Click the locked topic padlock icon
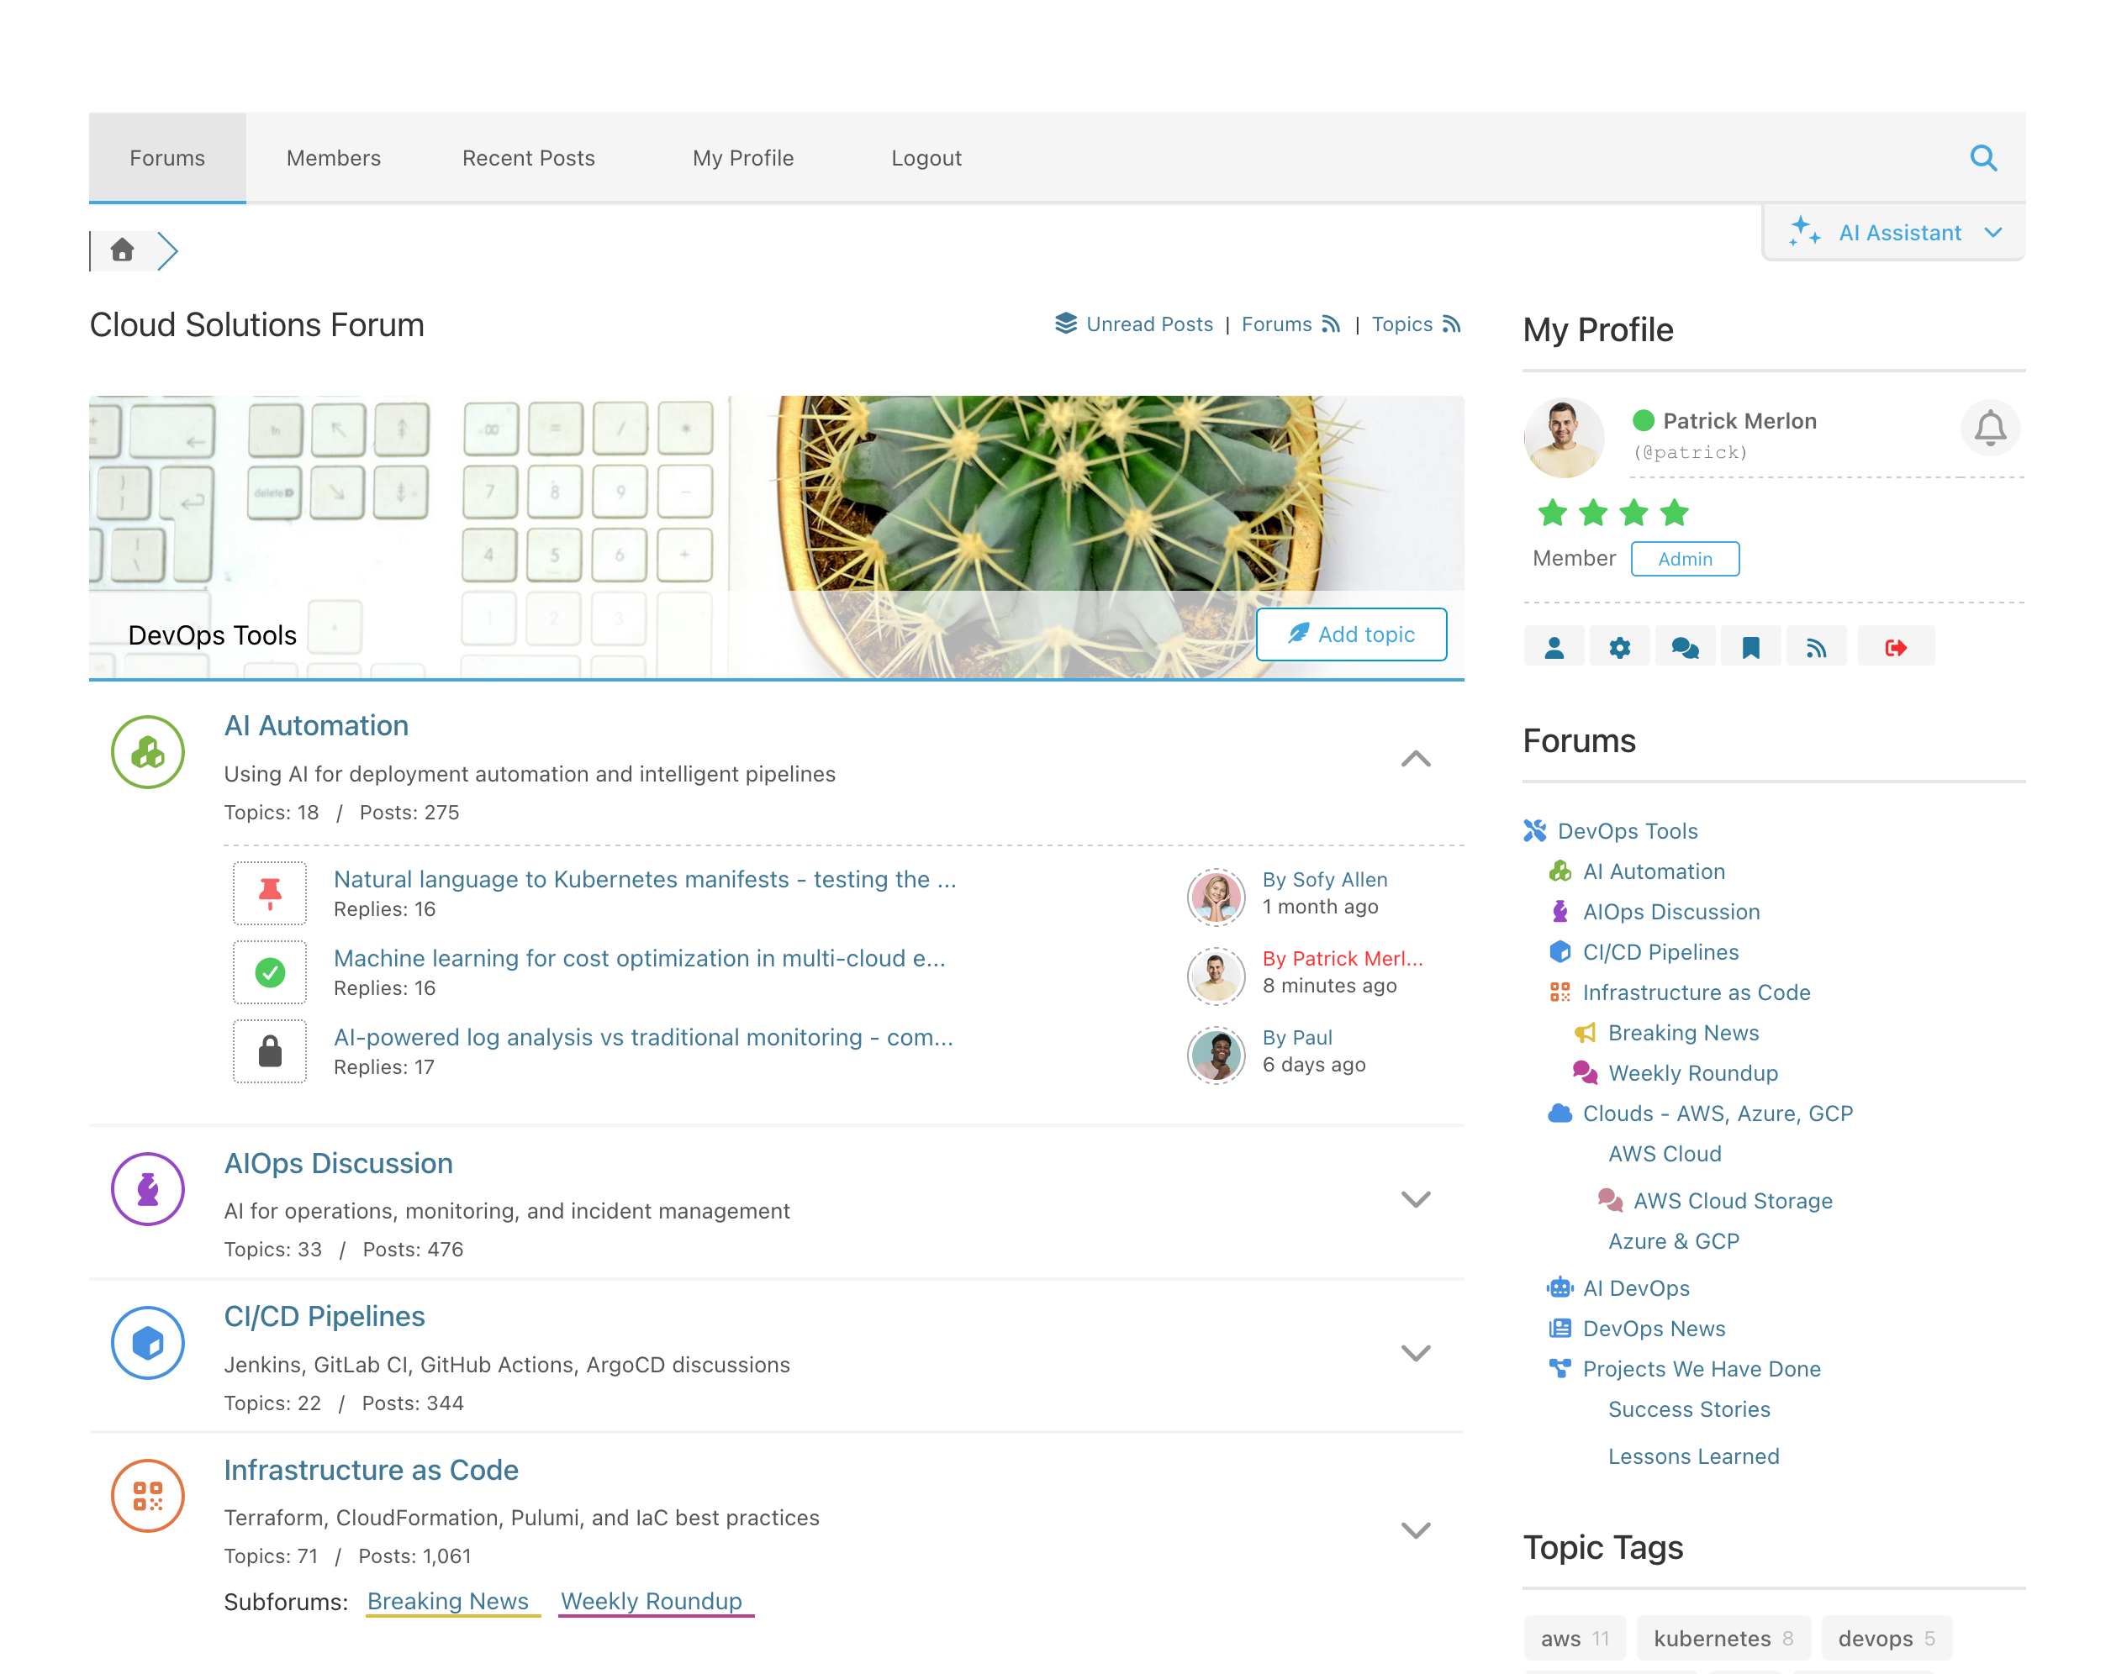 tap(269, 1051)
